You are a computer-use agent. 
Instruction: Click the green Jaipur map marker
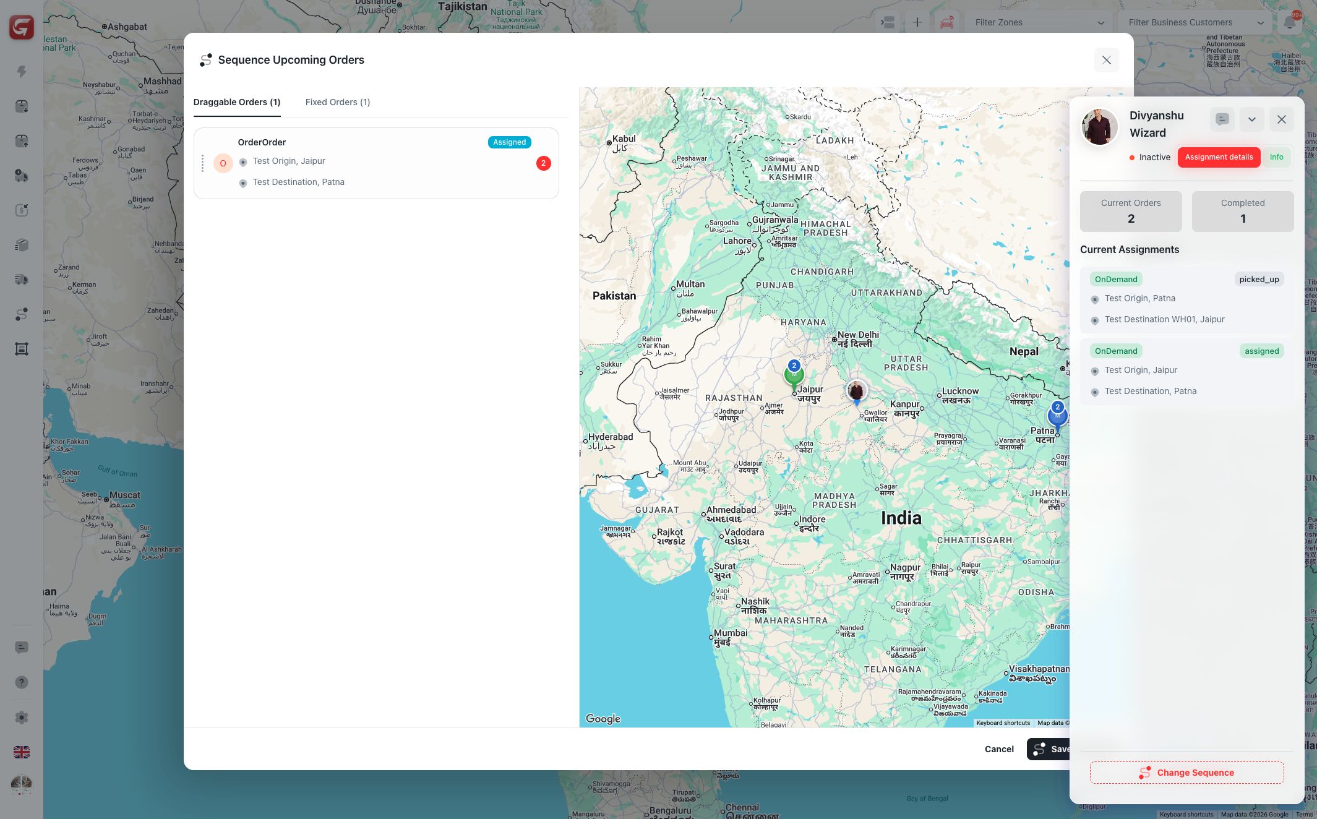(794, 375)
